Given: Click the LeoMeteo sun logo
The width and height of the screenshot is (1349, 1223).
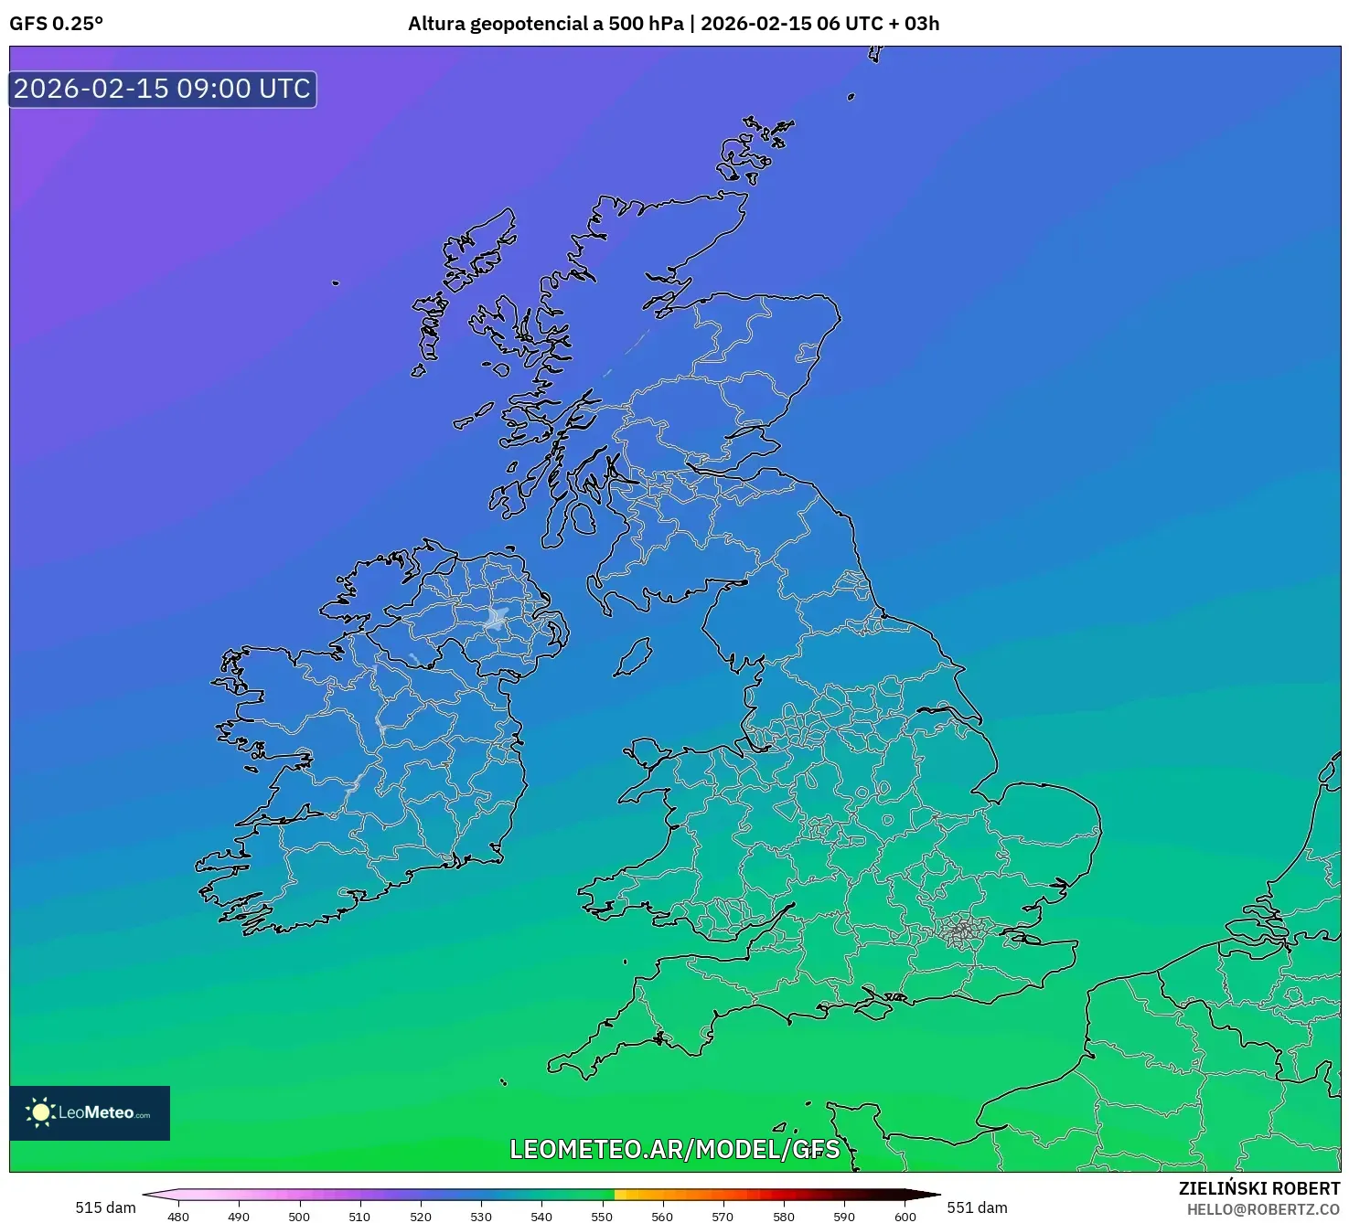Looking at the screenshot, I should [x=41, y=1112].
